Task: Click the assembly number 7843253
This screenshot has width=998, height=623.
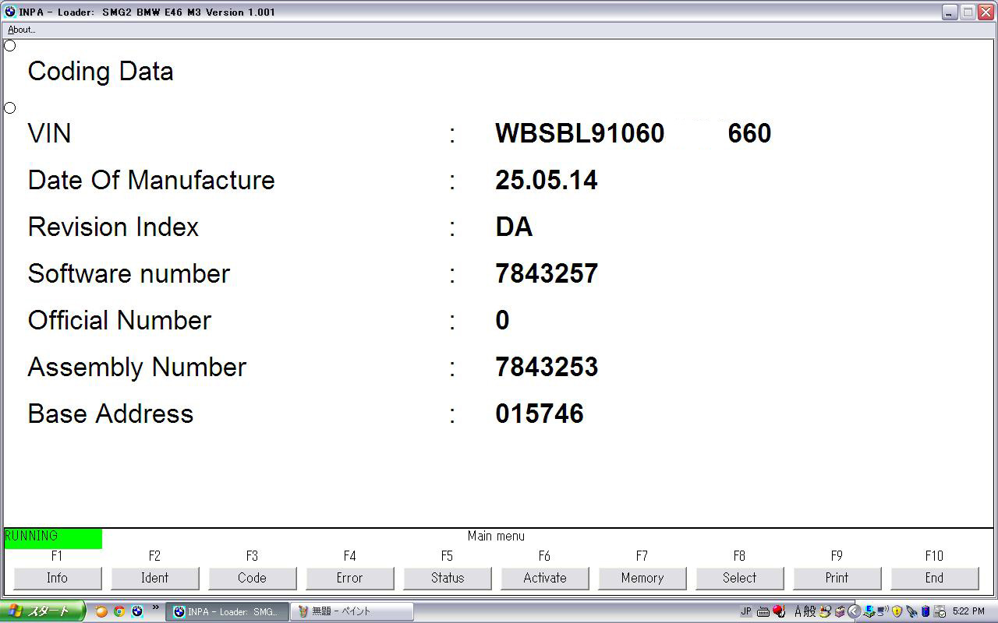Action: [x=547, y=367]
